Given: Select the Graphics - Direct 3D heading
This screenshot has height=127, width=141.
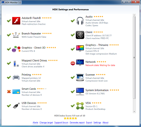Looking at the screenshot, I should click(x=33, y=47).
